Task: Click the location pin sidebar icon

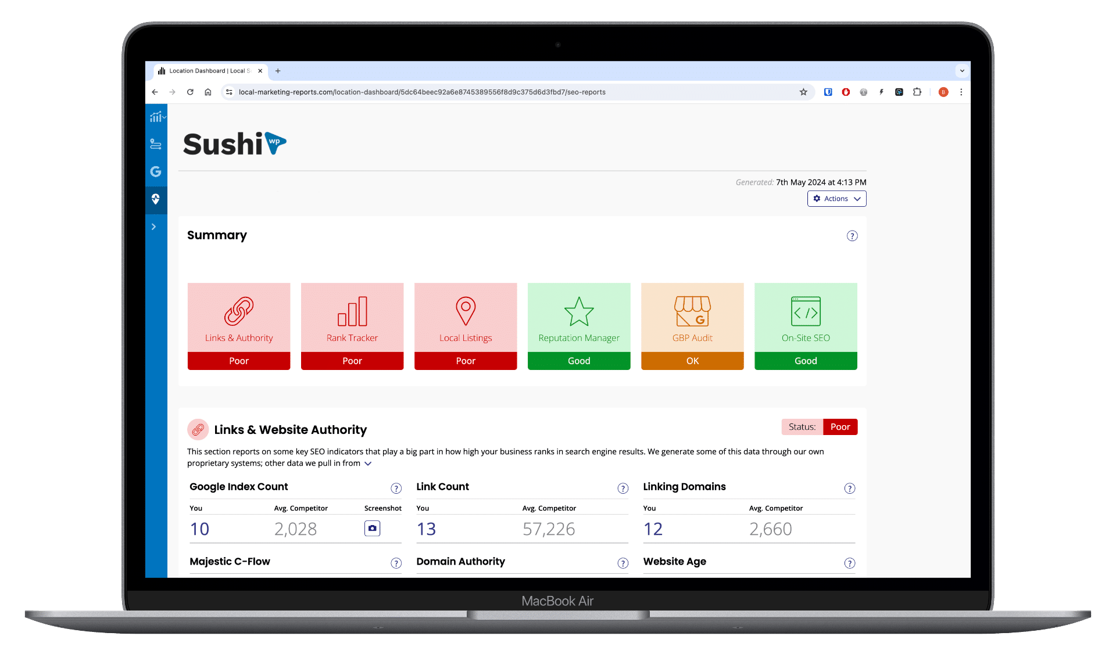Action: [x=155, y=199]
